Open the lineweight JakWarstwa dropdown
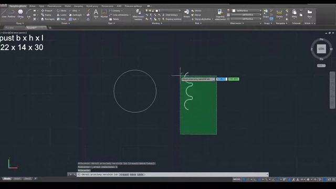 click(x=246, y=15)
